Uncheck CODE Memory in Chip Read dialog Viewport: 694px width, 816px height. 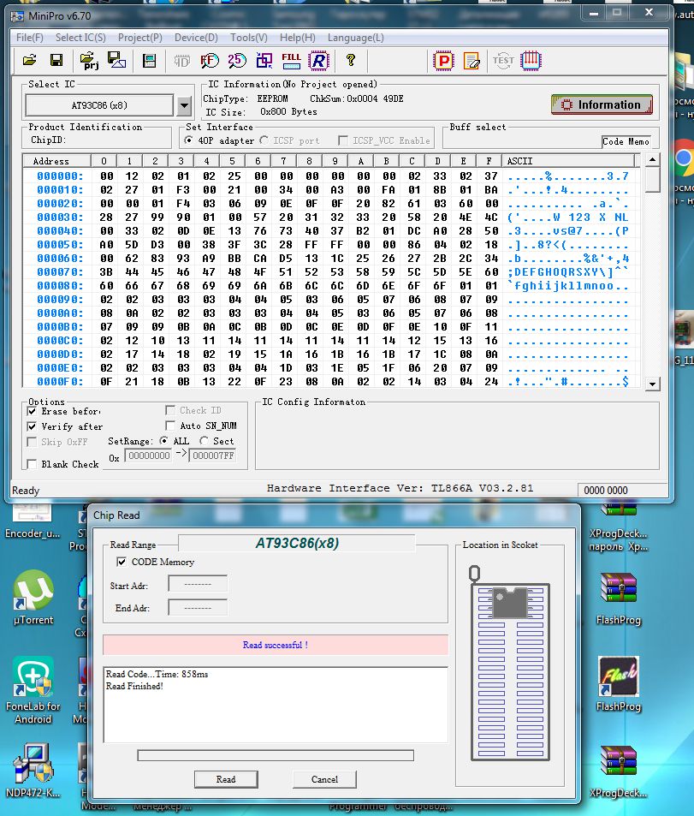122,562
